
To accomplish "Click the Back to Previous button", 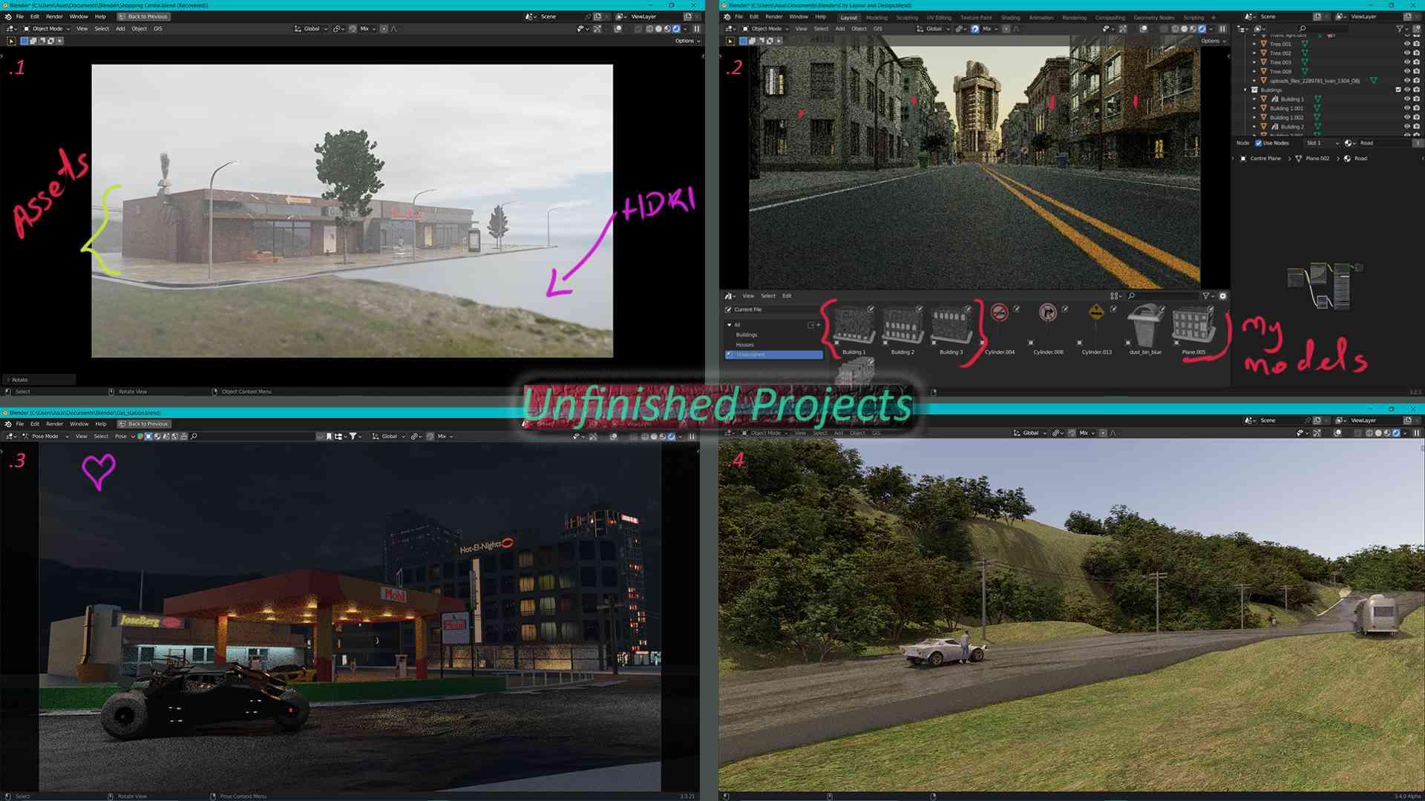I will (x=144, y=16).
